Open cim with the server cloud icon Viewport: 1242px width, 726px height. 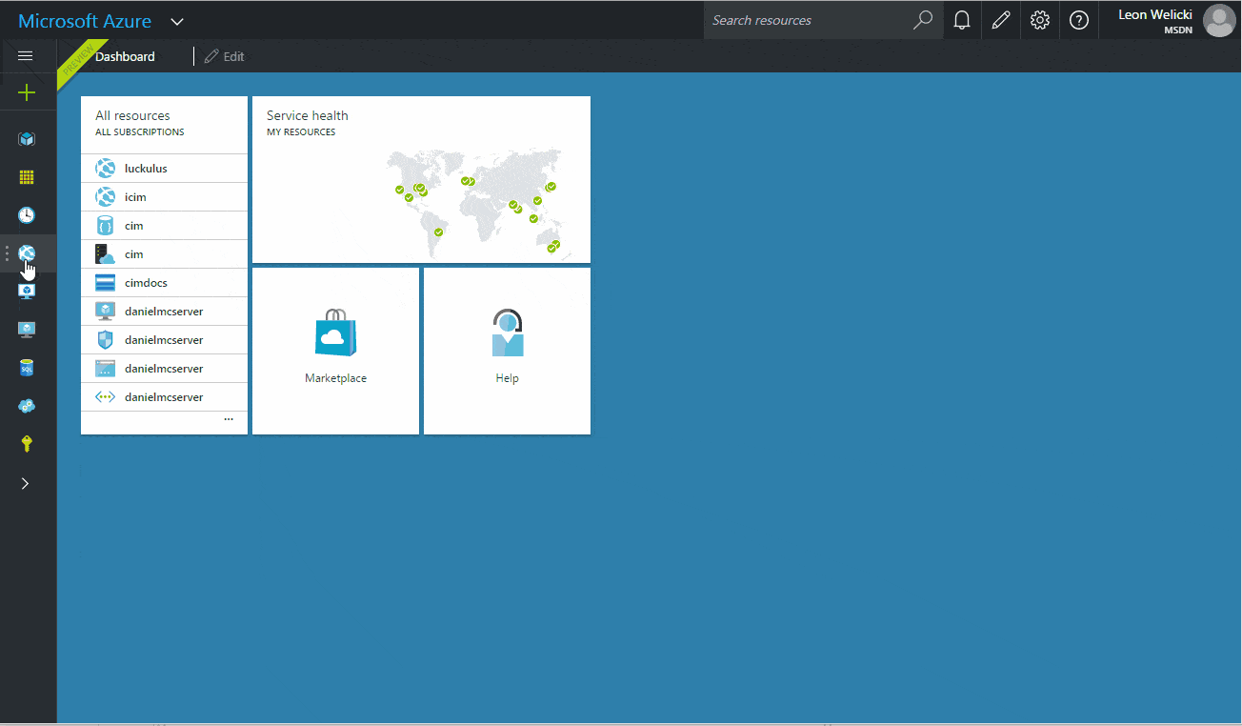pos(164,254)
